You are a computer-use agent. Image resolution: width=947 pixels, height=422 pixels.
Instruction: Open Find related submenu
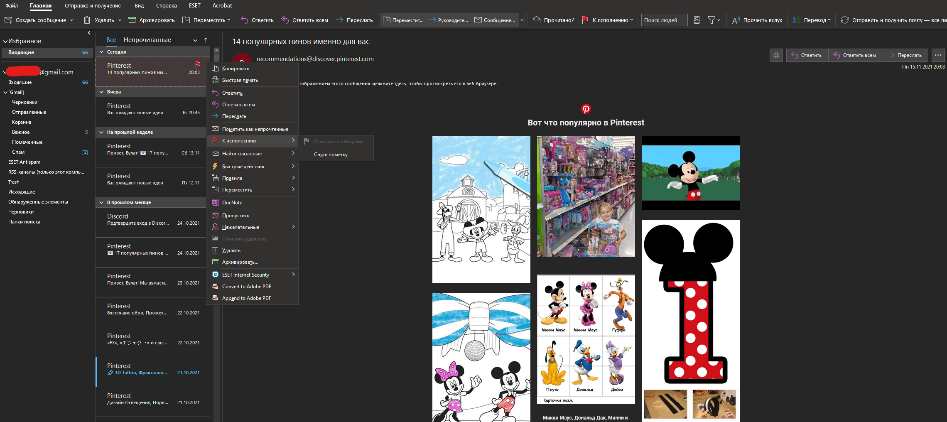(253, 154)
